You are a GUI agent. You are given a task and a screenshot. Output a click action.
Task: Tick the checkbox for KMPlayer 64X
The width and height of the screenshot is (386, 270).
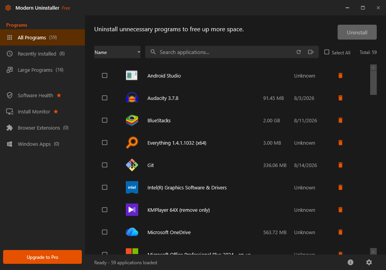105,210
